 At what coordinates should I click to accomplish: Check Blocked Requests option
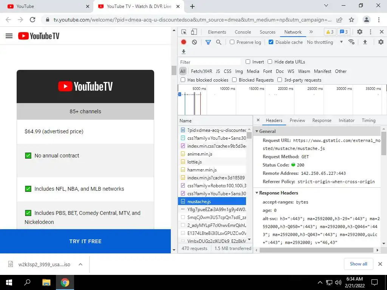pyautogui.click(x=234, y=80)
